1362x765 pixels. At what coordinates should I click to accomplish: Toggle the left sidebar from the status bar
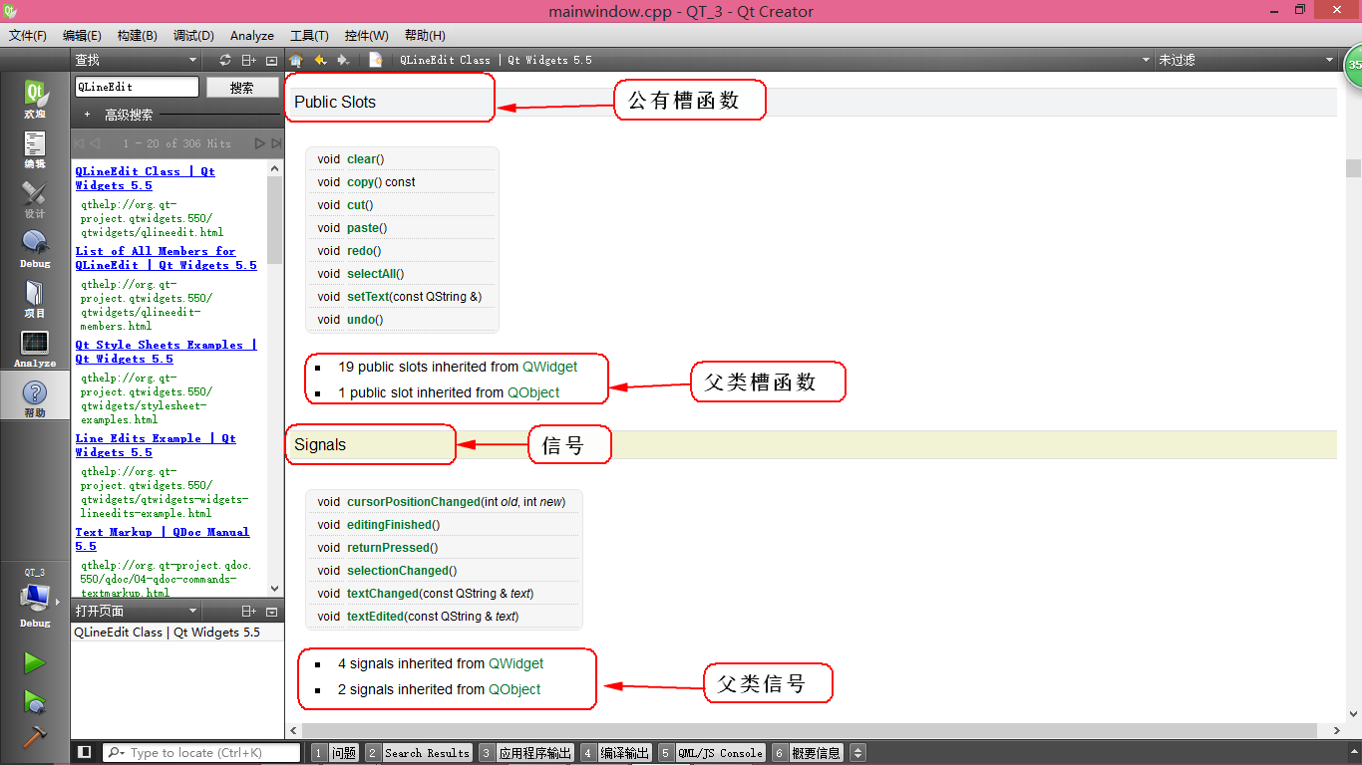coord(85,752)
